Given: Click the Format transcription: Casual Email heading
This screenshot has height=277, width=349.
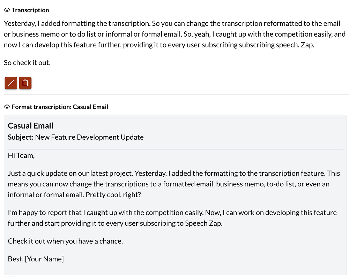Looking at the screenshot, I should 60,107.
